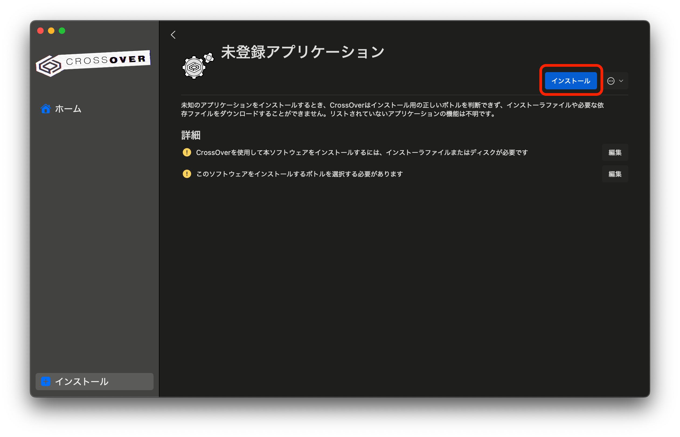680x437 pixels.
Task: Click the green zoom traffic light button
Action: click(62, 31)
